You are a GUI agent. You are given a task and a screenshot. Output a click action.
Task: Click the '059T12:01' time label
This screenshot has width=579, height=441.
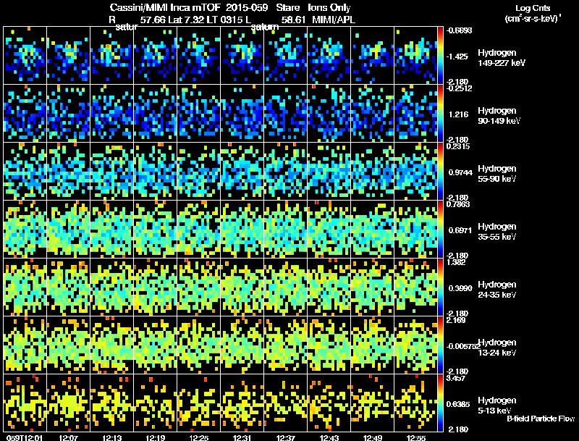[x=25, y=438]
